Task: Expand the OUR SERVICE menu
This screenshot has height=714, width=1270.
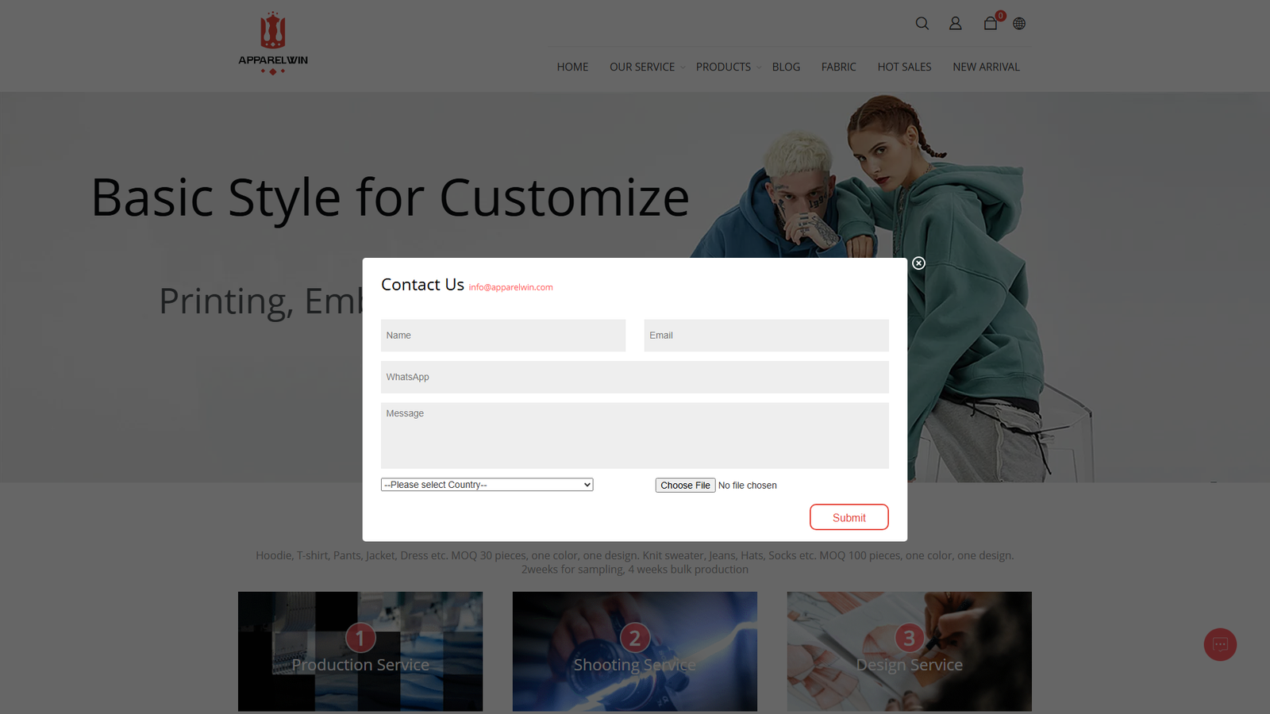Action: [642, 67]
